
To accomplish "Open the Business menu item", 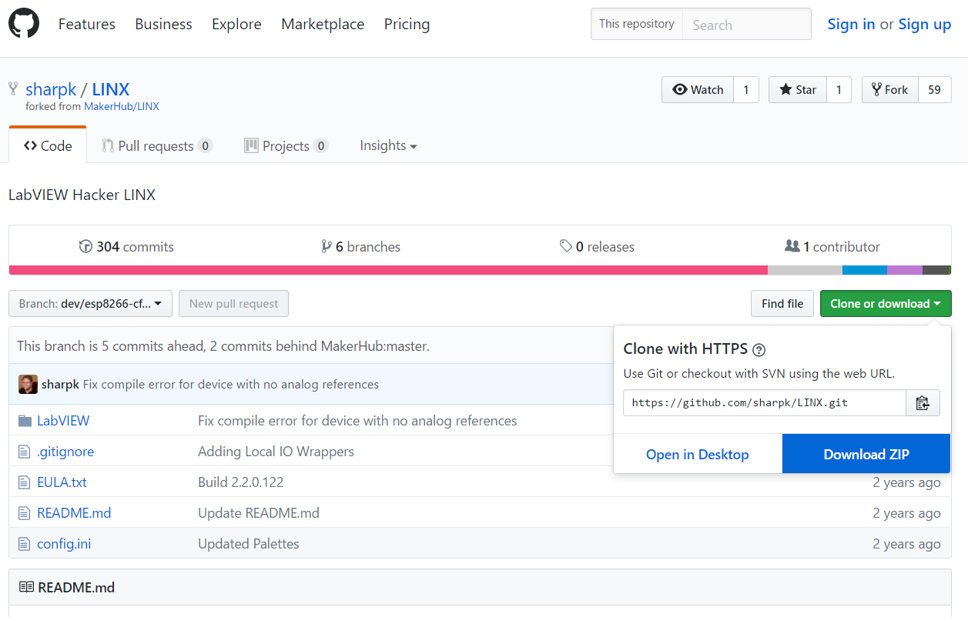I will coord(163,24).
